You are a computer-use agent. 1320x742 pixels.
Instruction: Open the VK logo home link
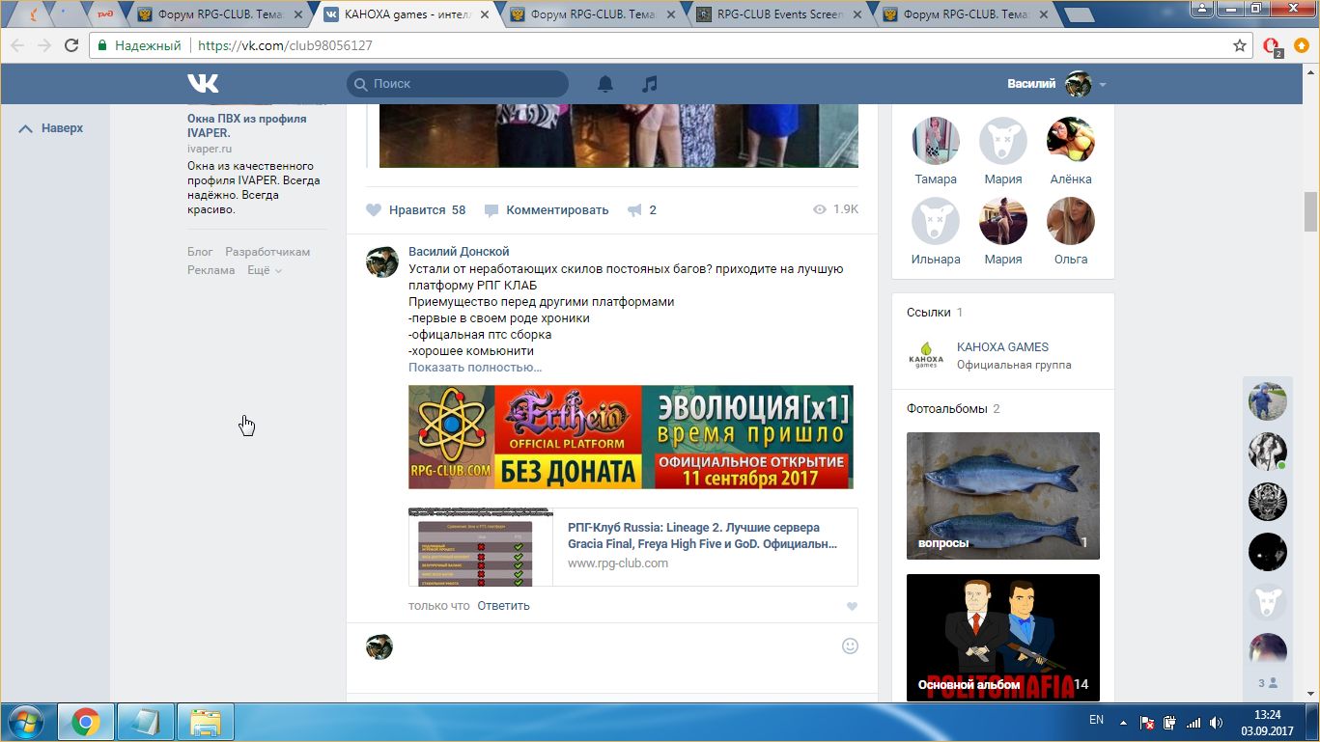(x=203, y=84)
